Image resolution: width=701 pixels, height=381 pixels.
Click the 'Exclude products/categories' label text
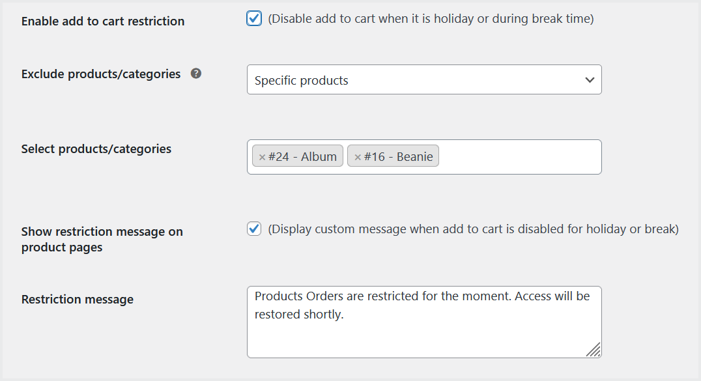pos(101,74)
